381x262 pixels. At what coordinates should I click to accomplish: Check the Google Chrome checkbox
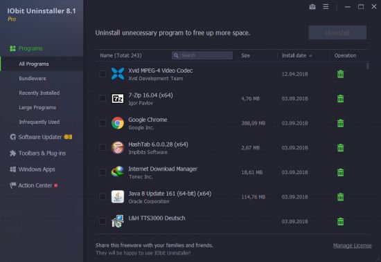click(103, 123)
